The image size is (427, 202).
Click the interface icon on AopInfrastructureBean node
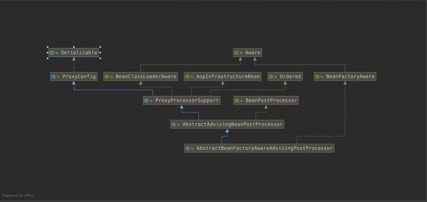tap(187, 77)
